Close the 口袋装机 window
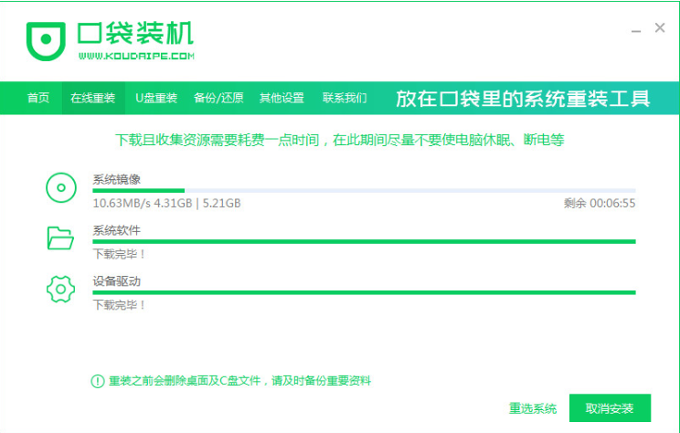 [660, 27]
